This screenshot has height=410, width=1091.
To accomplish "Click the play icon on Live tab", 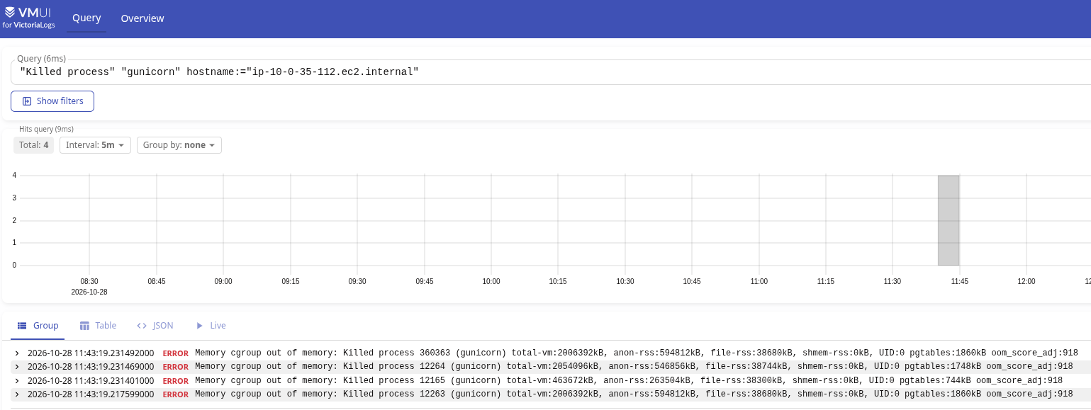I will coord(200,326).
